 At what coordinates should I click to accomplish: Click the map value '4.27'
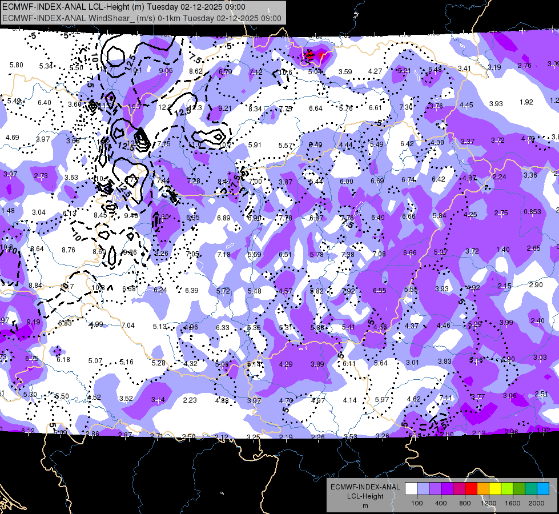coord(375,71)
